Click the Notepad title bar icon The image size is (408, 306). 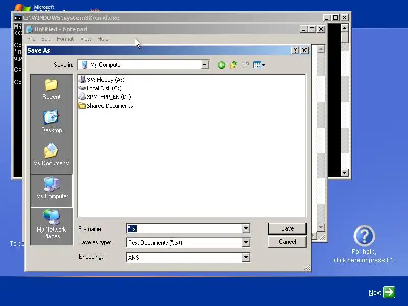coord(29,29)
